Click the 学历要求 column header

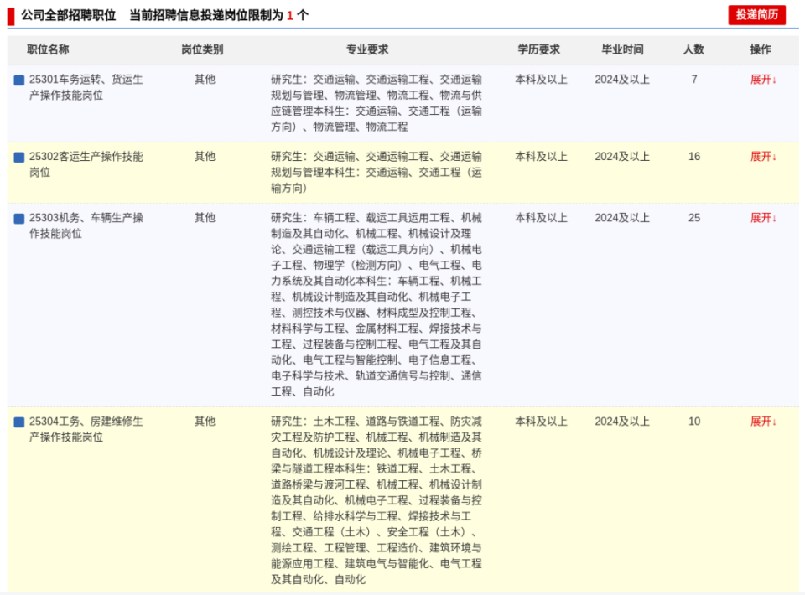click(538, 49)
